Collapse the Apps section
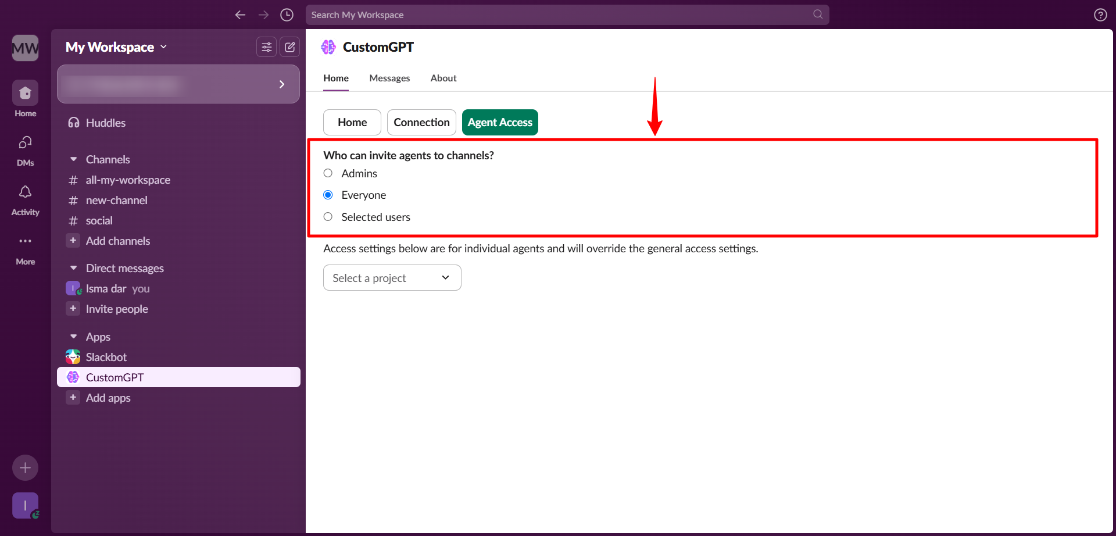This screenshot has width=1116, height=536. tap(74, 337)
